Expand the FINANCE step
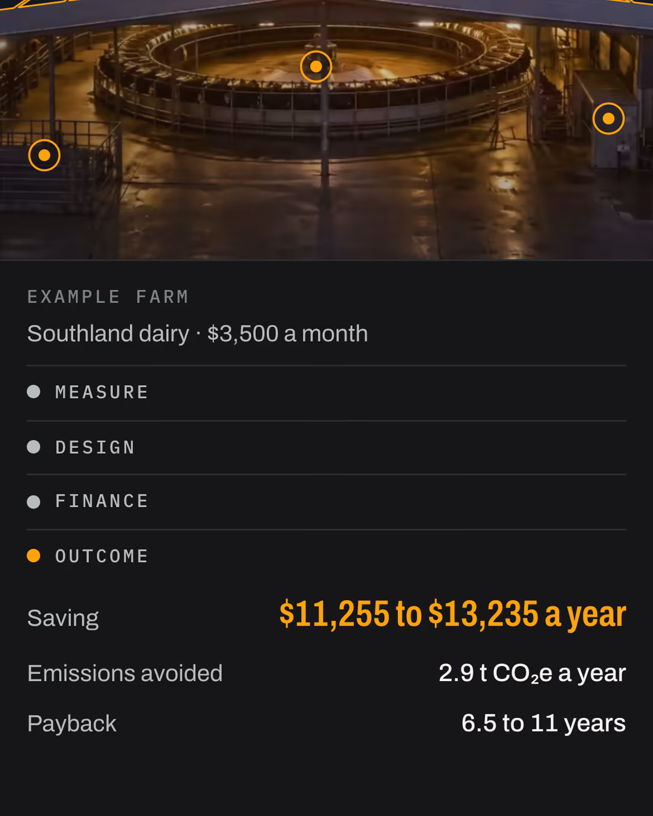This screenshot has height=816, width=653. coord(326,502)
